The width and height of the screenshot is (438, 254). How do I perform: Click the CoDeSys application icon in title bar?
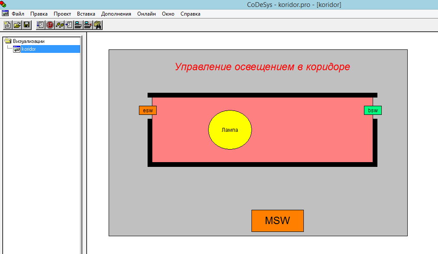coord(3,4)
